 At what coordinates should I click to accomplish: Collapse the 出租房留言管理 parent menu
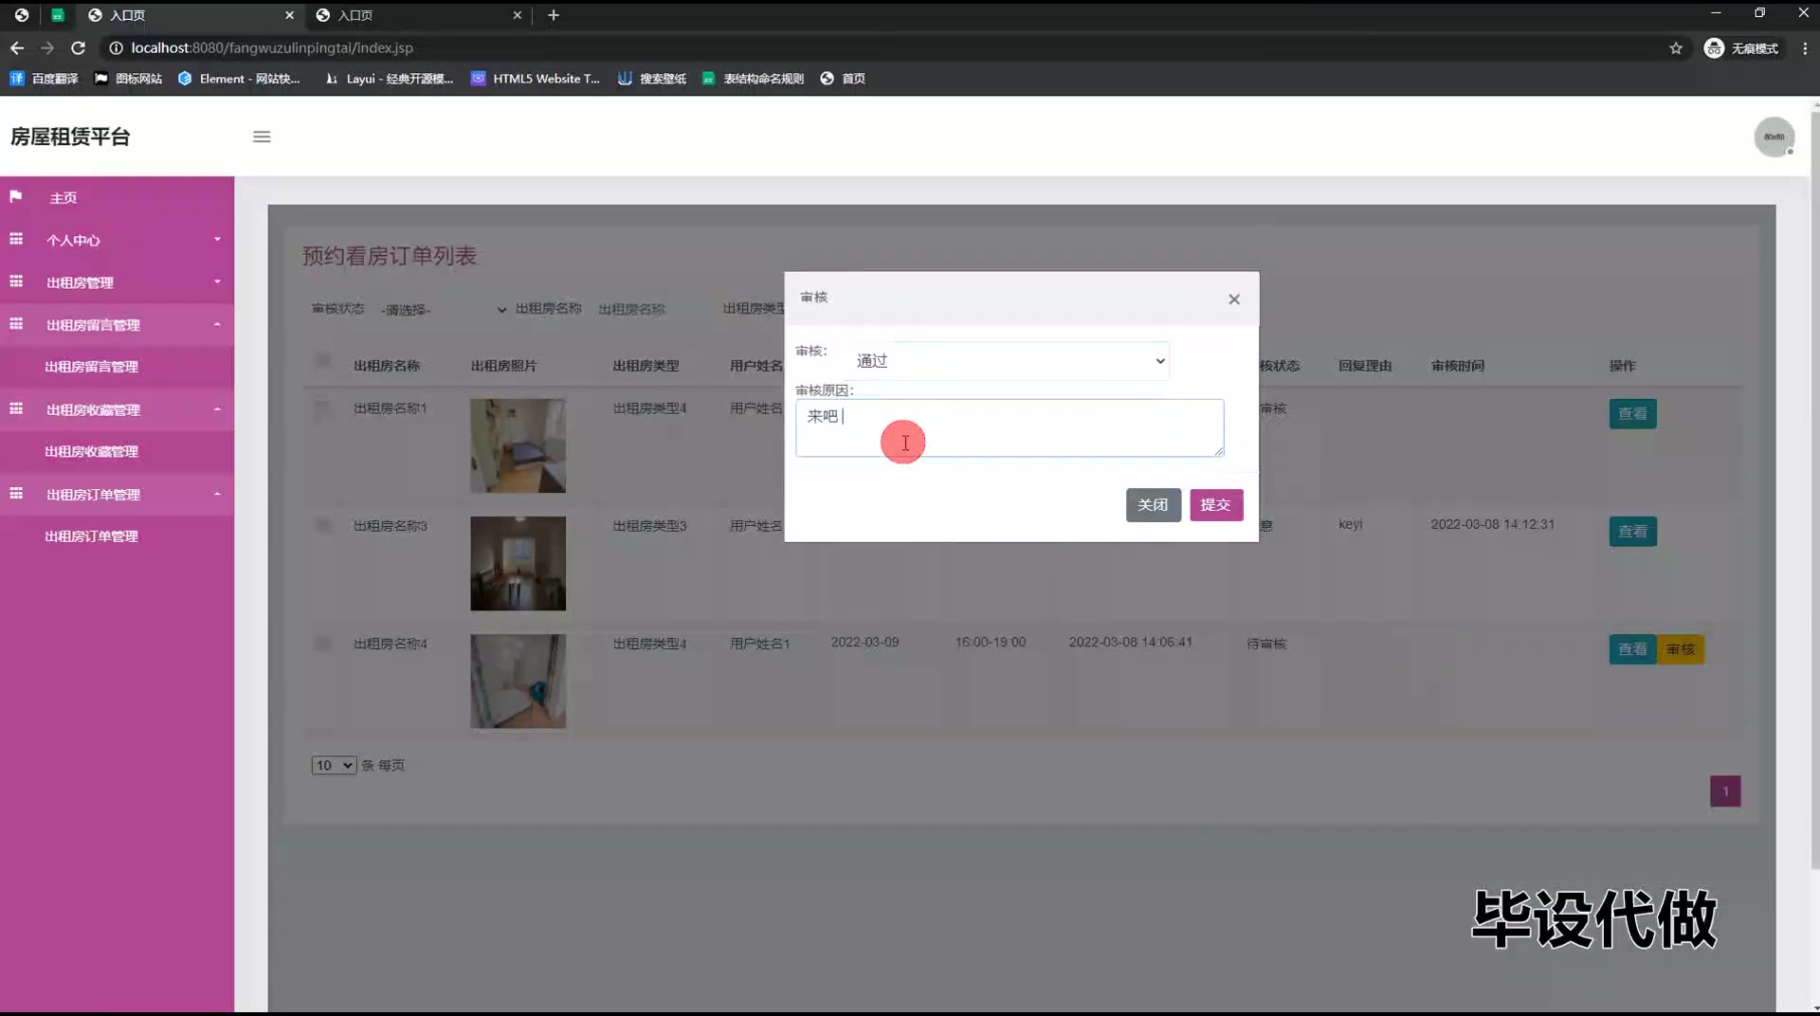(x=117, y=325)
